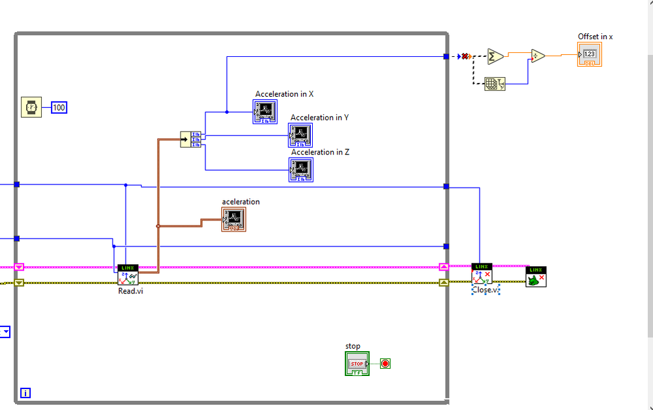Click the pink shift register down arrow

[19, 267]
